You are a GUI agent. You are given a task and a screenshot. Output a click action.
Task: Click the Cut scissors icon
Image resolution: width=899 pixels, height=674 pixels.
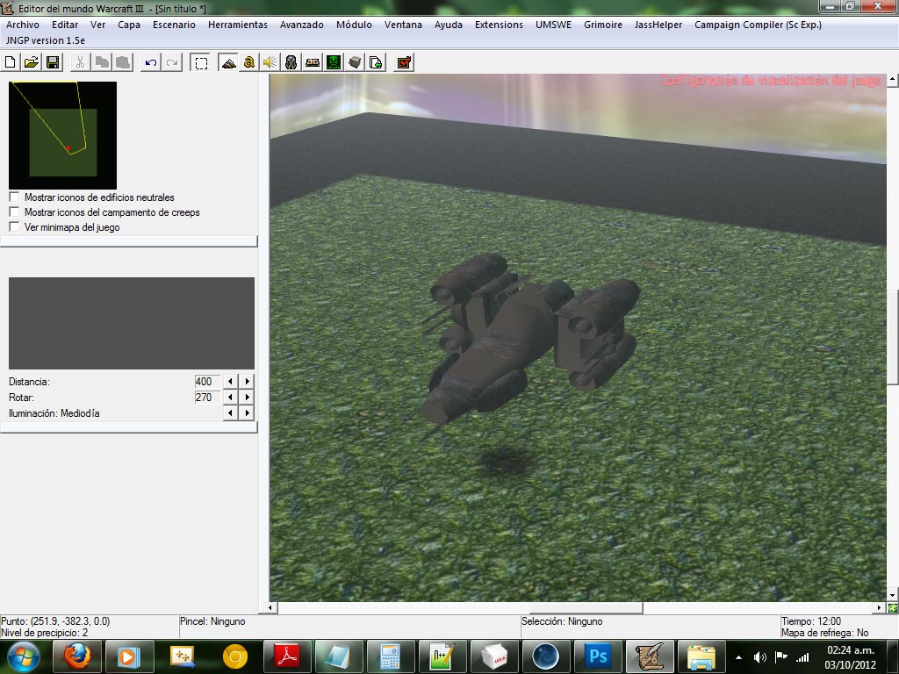tap(80, 62)
